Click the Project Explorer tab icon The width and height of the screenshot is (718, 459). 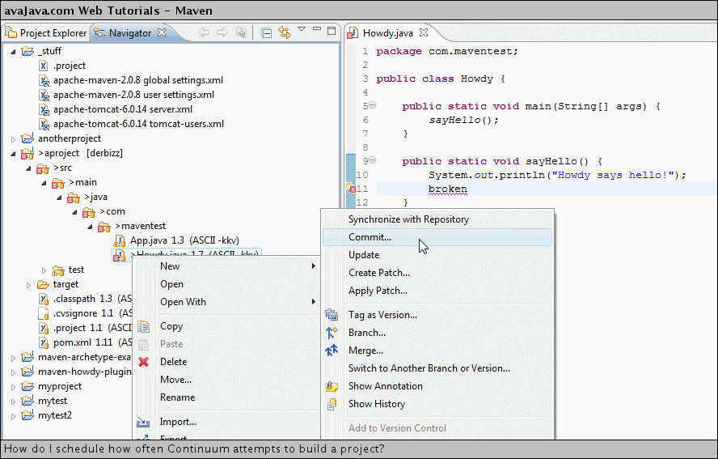tap(11, 32)
